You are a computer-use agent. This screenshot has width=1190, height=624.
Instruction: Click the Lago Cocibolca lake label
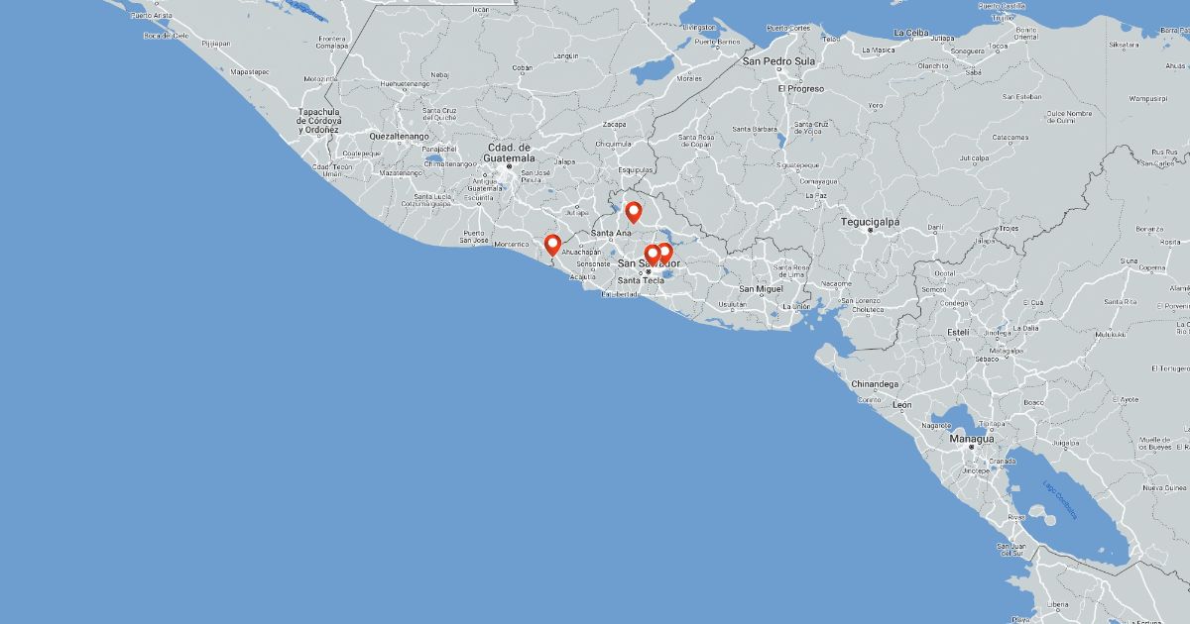pyautogui.click(x=1058, y=499)
